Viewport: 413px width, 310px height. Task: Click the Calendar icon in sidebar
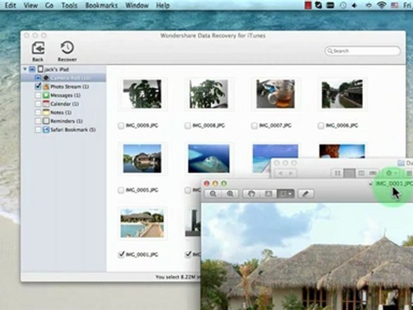coord(46,104)
